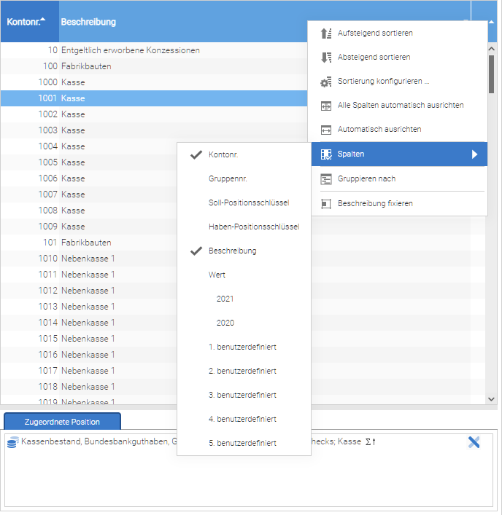The width and height of the screenshot is (502, 515).
Task: Show the Soll-Positionsschlüssel column
Action: (248, 203)
